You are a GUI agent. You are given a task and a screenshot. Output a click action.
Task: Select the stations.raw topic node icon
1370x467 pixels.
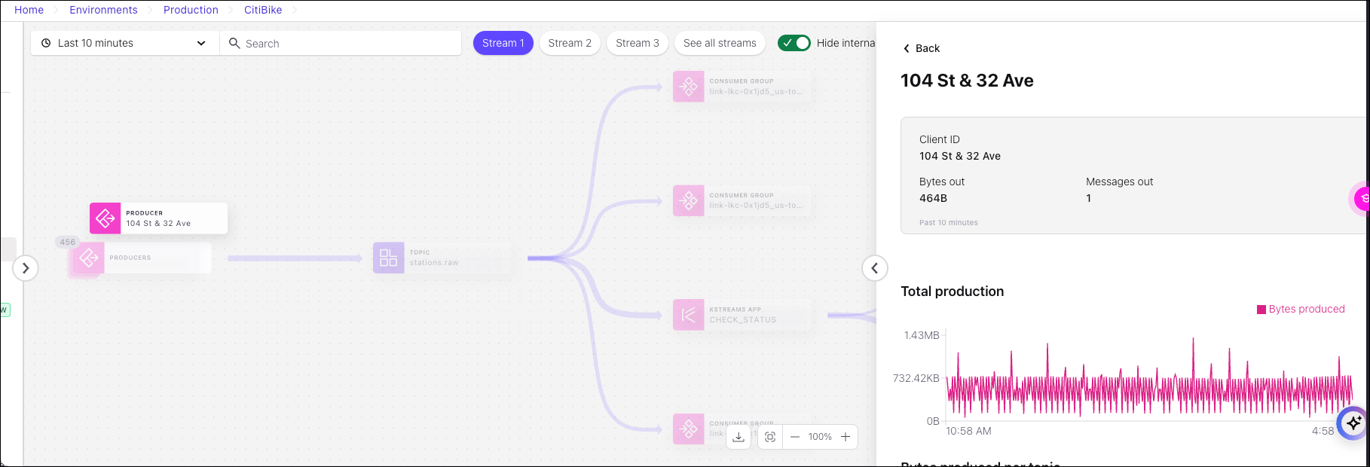click(389, 258)
